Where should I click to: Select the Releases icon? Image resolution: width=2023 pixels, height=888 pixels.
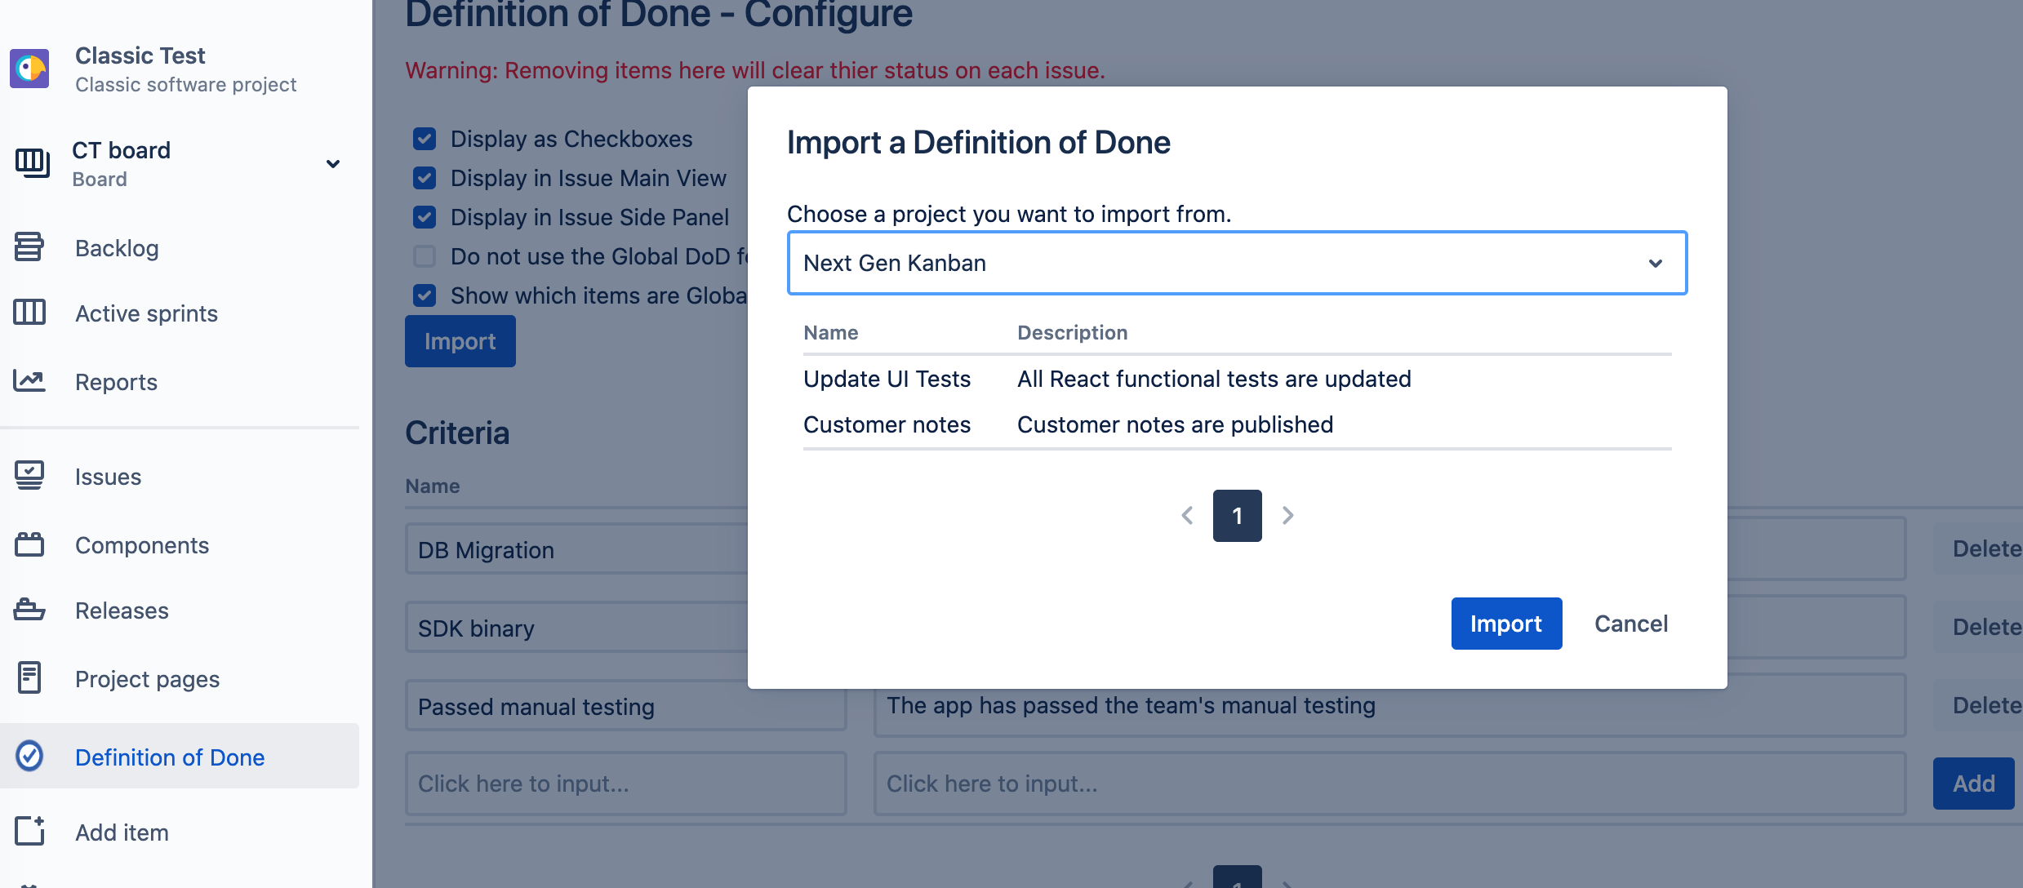(29, 610)
